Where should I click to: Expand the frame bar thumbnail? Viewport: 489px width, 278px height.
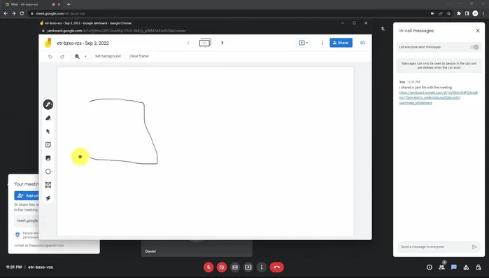point(205,43)
